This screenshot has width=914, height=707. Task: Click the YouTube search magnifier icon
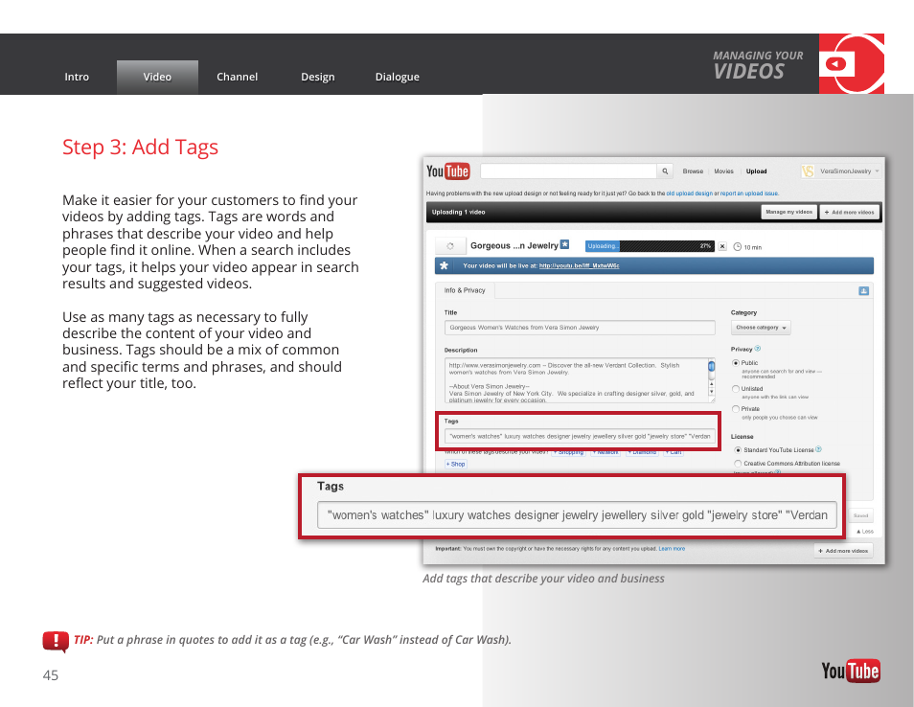[x=665, y=171]
